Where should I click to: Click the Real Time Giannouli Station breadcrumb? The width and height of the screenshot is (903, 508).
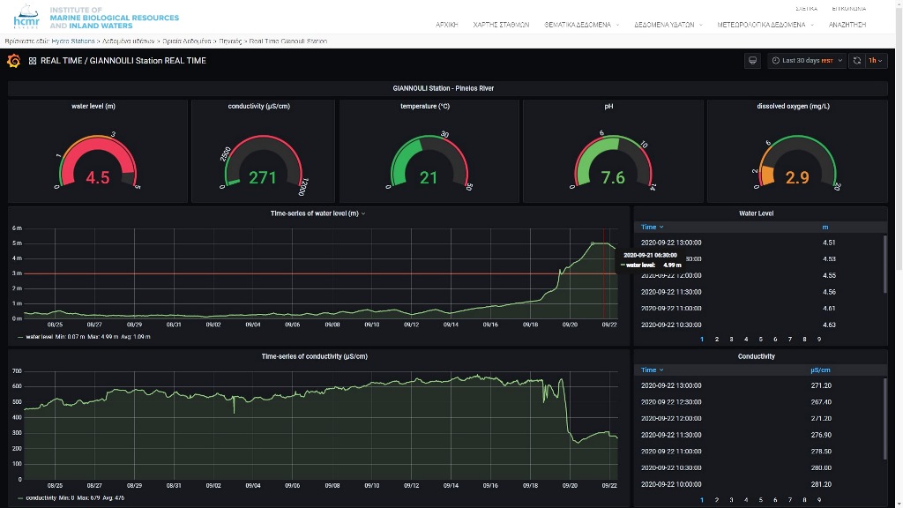(x=288, y=41)
